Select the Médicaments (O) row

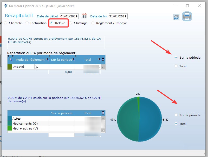[x=54, y=123]
